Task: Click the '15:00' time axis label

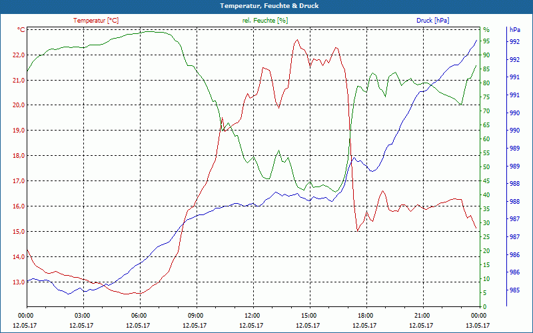Action: point(308,316)
